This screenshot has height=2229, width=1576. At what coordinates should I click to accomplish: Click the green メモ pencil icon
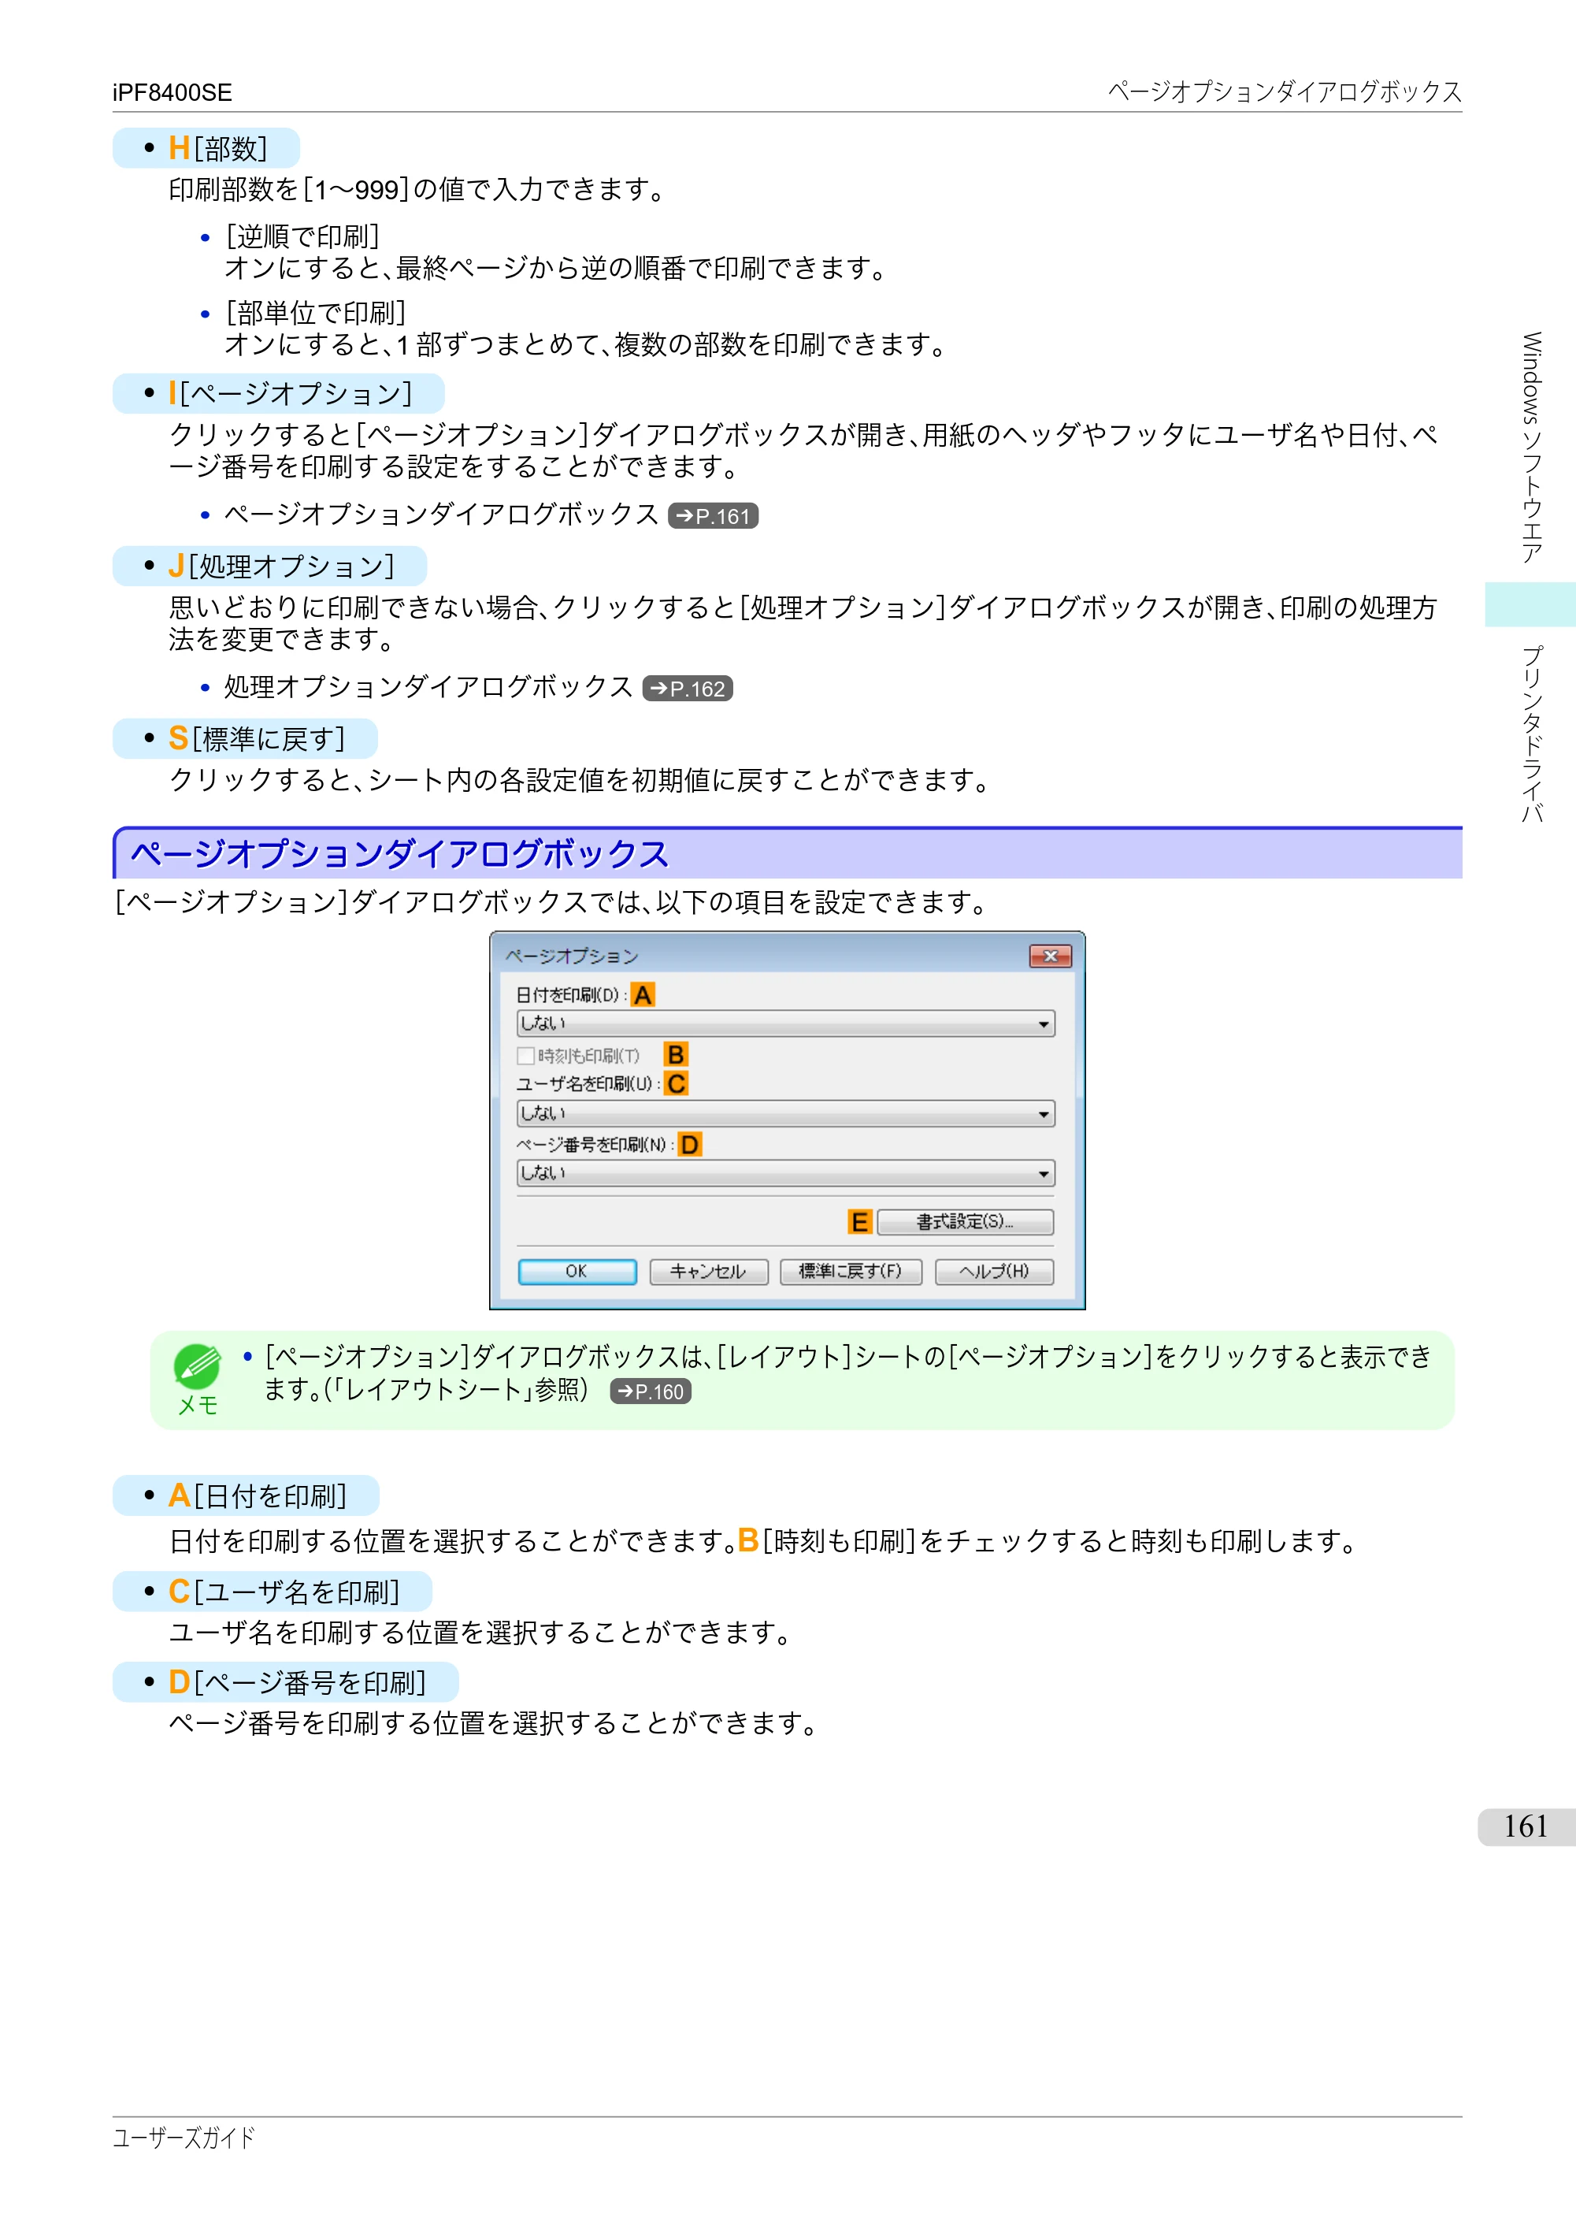coord(197,1367)
